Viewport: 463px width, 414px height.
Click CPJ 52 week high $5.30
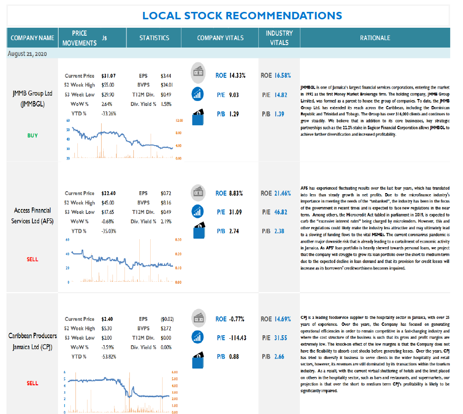tap(106, 328)
